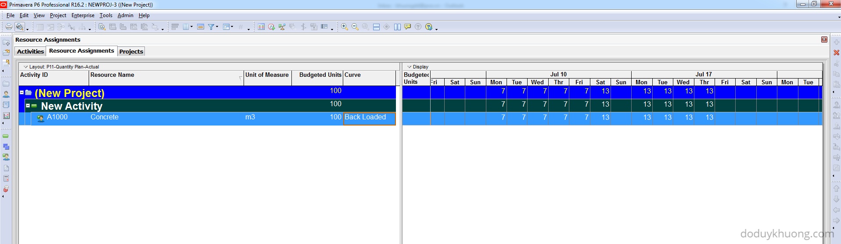The image size is (841, 244).
Task: Click the help question mark globe icon
Action: pos(429,27)
